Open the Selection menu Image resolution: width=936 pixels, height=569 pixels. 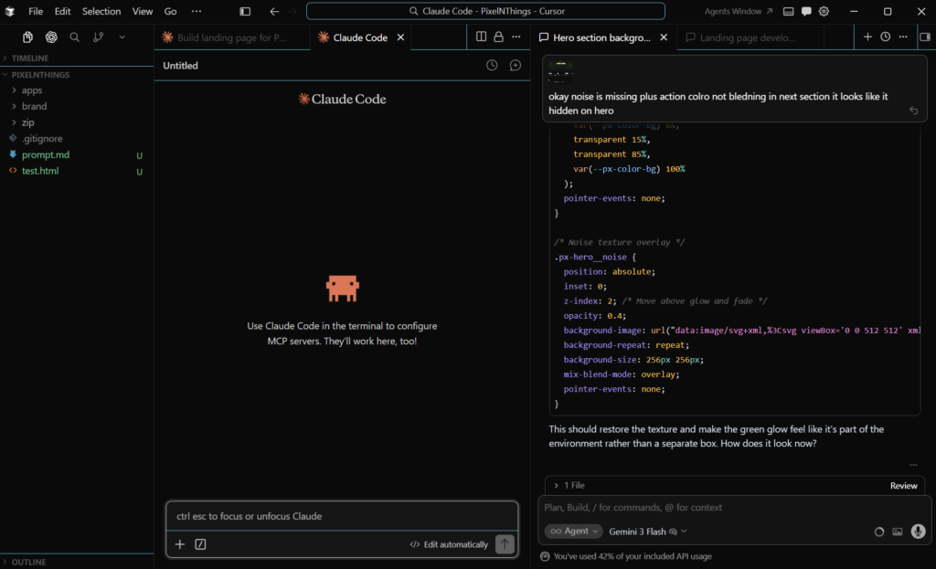pyautogui.click(x=101, y=11)
